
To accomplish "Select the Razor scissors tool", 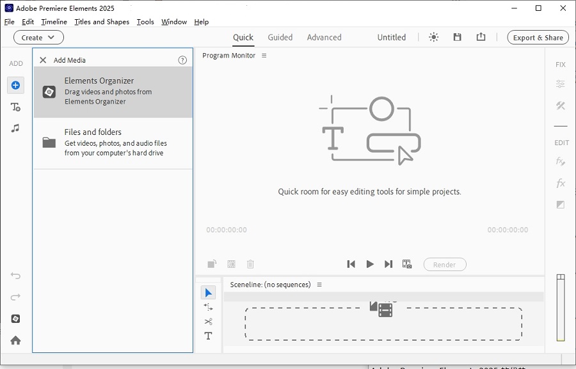I will (208, 322).
